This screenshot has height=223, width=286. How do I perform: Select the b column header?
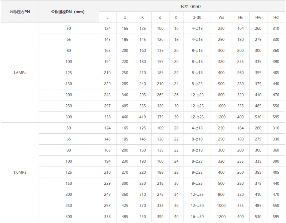tap(176, 17)
